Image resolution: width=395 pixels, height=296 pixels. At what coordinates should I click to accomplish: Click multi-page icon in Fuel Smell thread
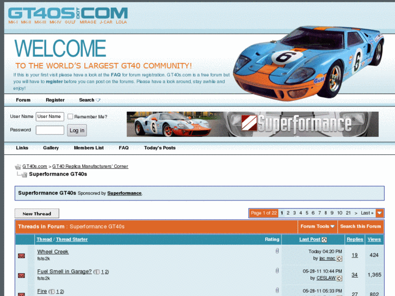click(97, 272)
